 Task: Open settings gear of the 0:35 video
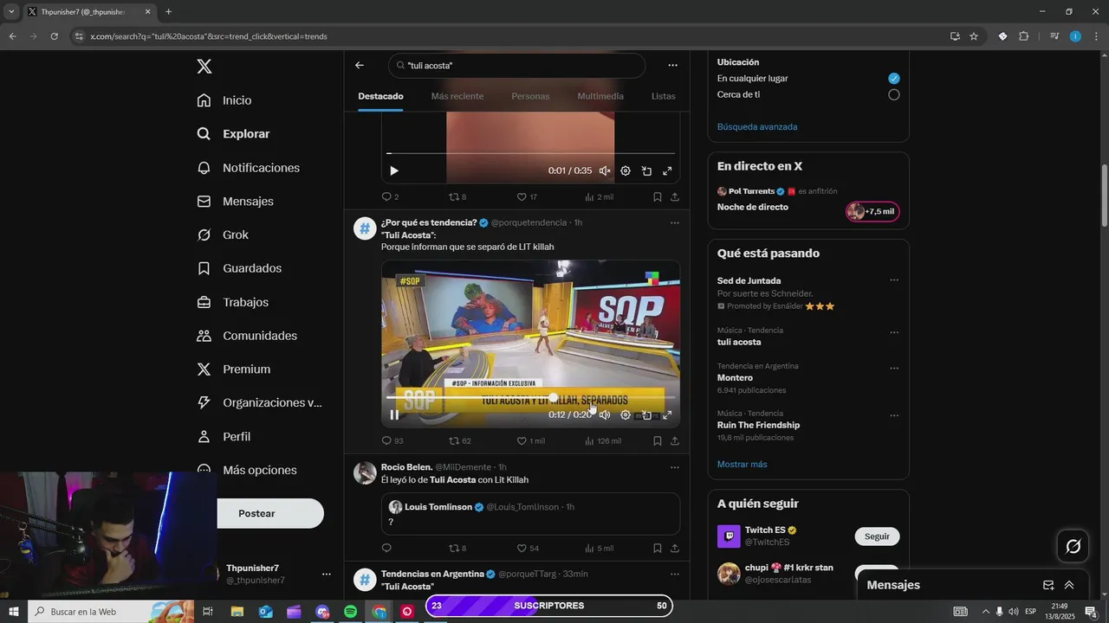click(x=626, y=171)
